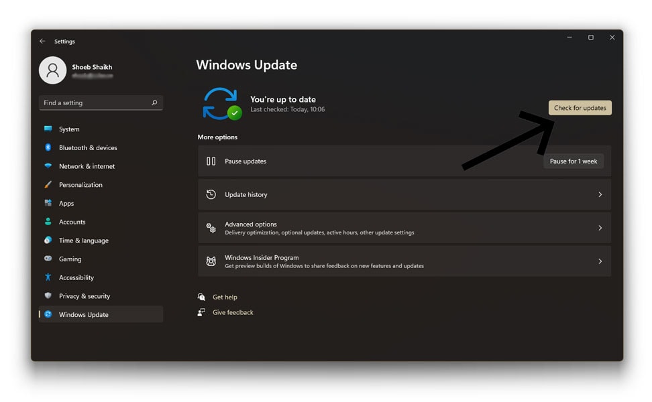Image resolution: width=652 pixels, height=402 pixels.
Task: Click the Advanced options title
Action: point(250,224)
